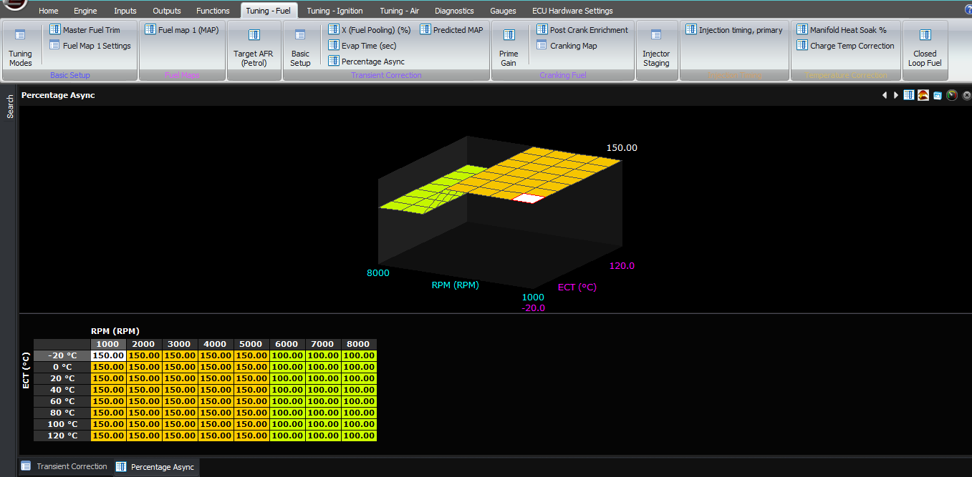Screen dimensions: 972x477
Task: Open Charge Temp Correction table
Action: click(845, 46)
